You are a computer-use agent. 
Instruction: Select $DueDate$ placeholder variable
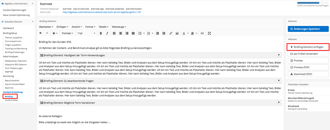click(293, 106)
